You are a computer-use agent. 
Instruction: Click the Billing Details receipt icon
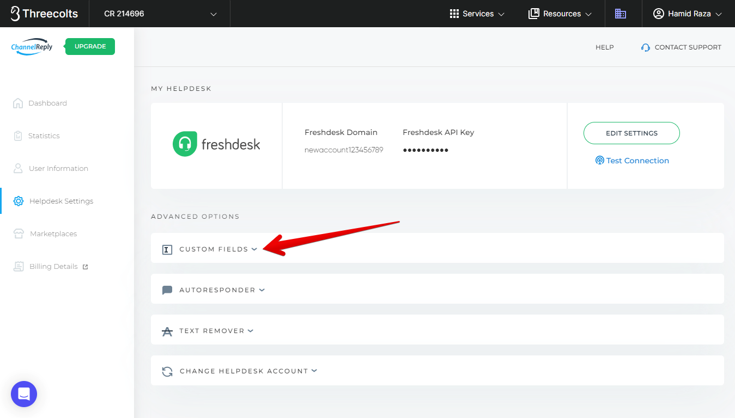click(x=19, y=266)
